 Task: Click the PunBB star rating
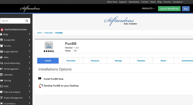[49, 51]
